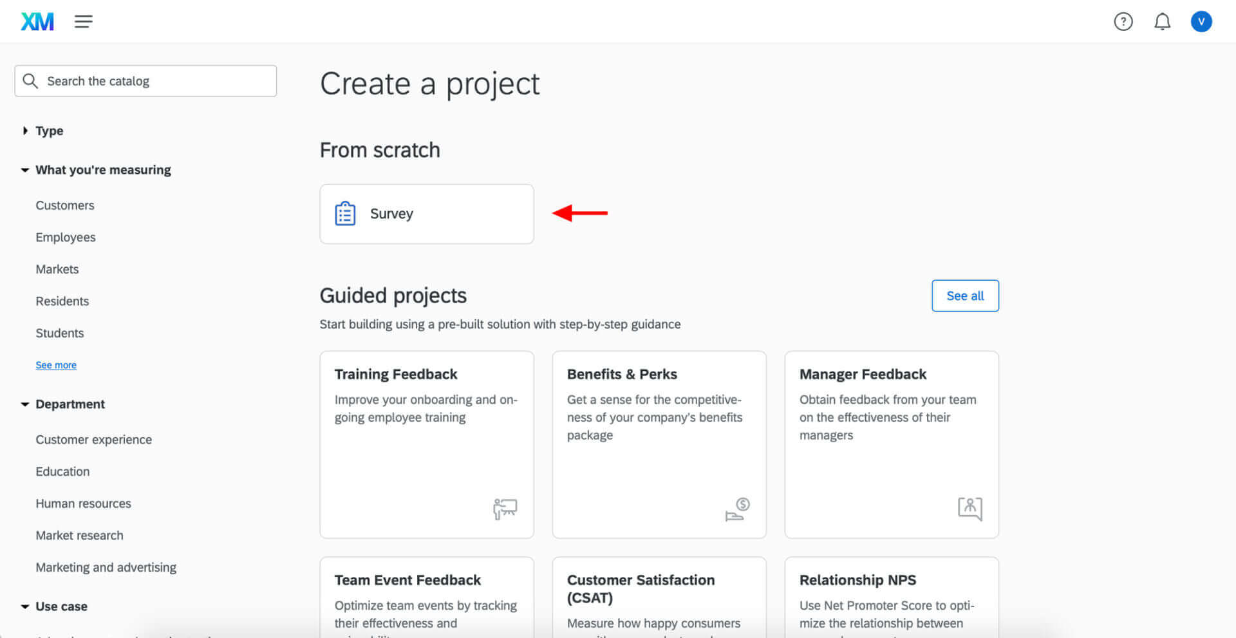Image resolution: width=1236 pixels, height=638 pixels.
Task: Click the See all guided projects button
Action: 965,296
